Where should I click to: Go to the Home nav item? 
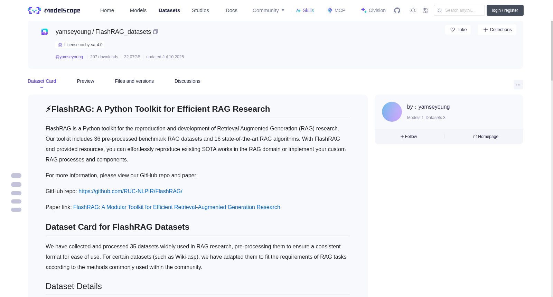click(x=107, y=10)
